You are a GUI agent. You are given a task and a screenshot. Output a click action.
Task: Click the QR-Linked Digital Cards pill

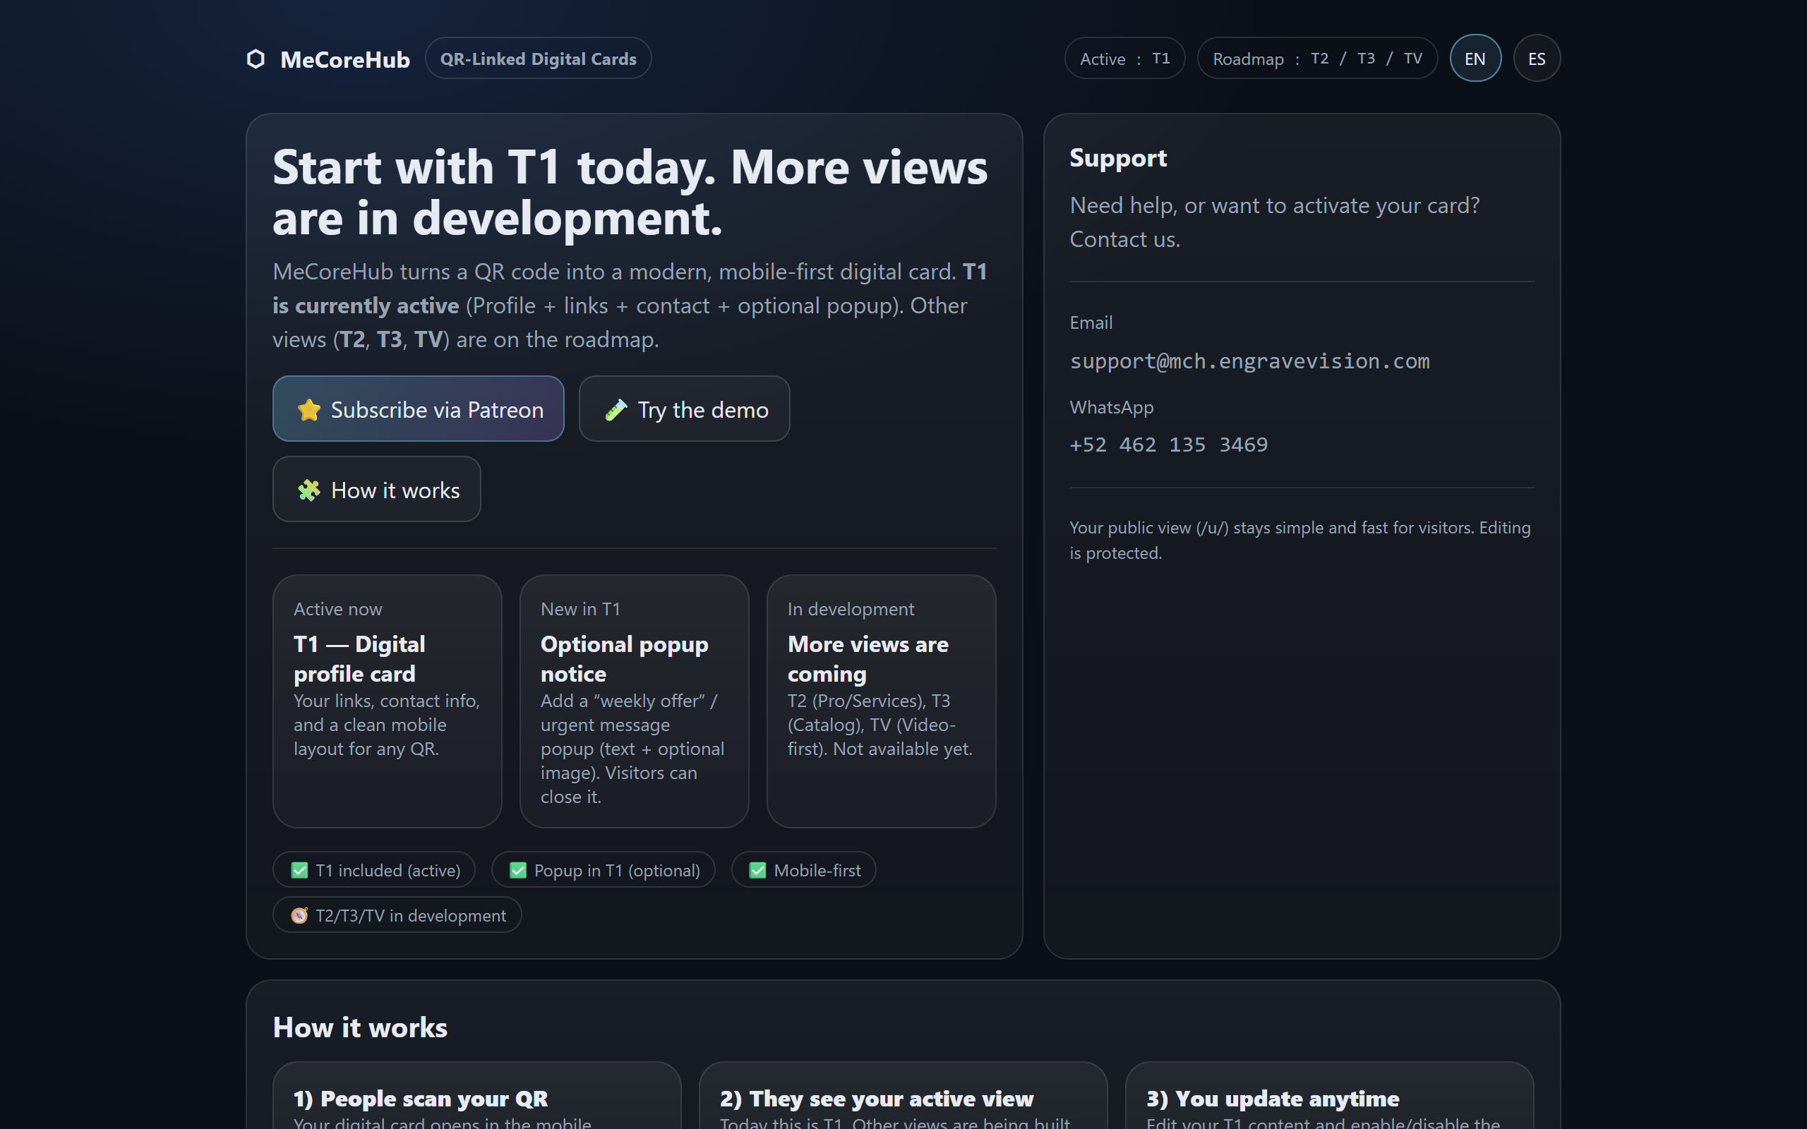[x=538, y=59]
